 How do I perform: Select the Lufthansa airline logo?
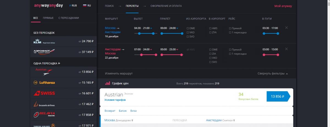[44, 82]
